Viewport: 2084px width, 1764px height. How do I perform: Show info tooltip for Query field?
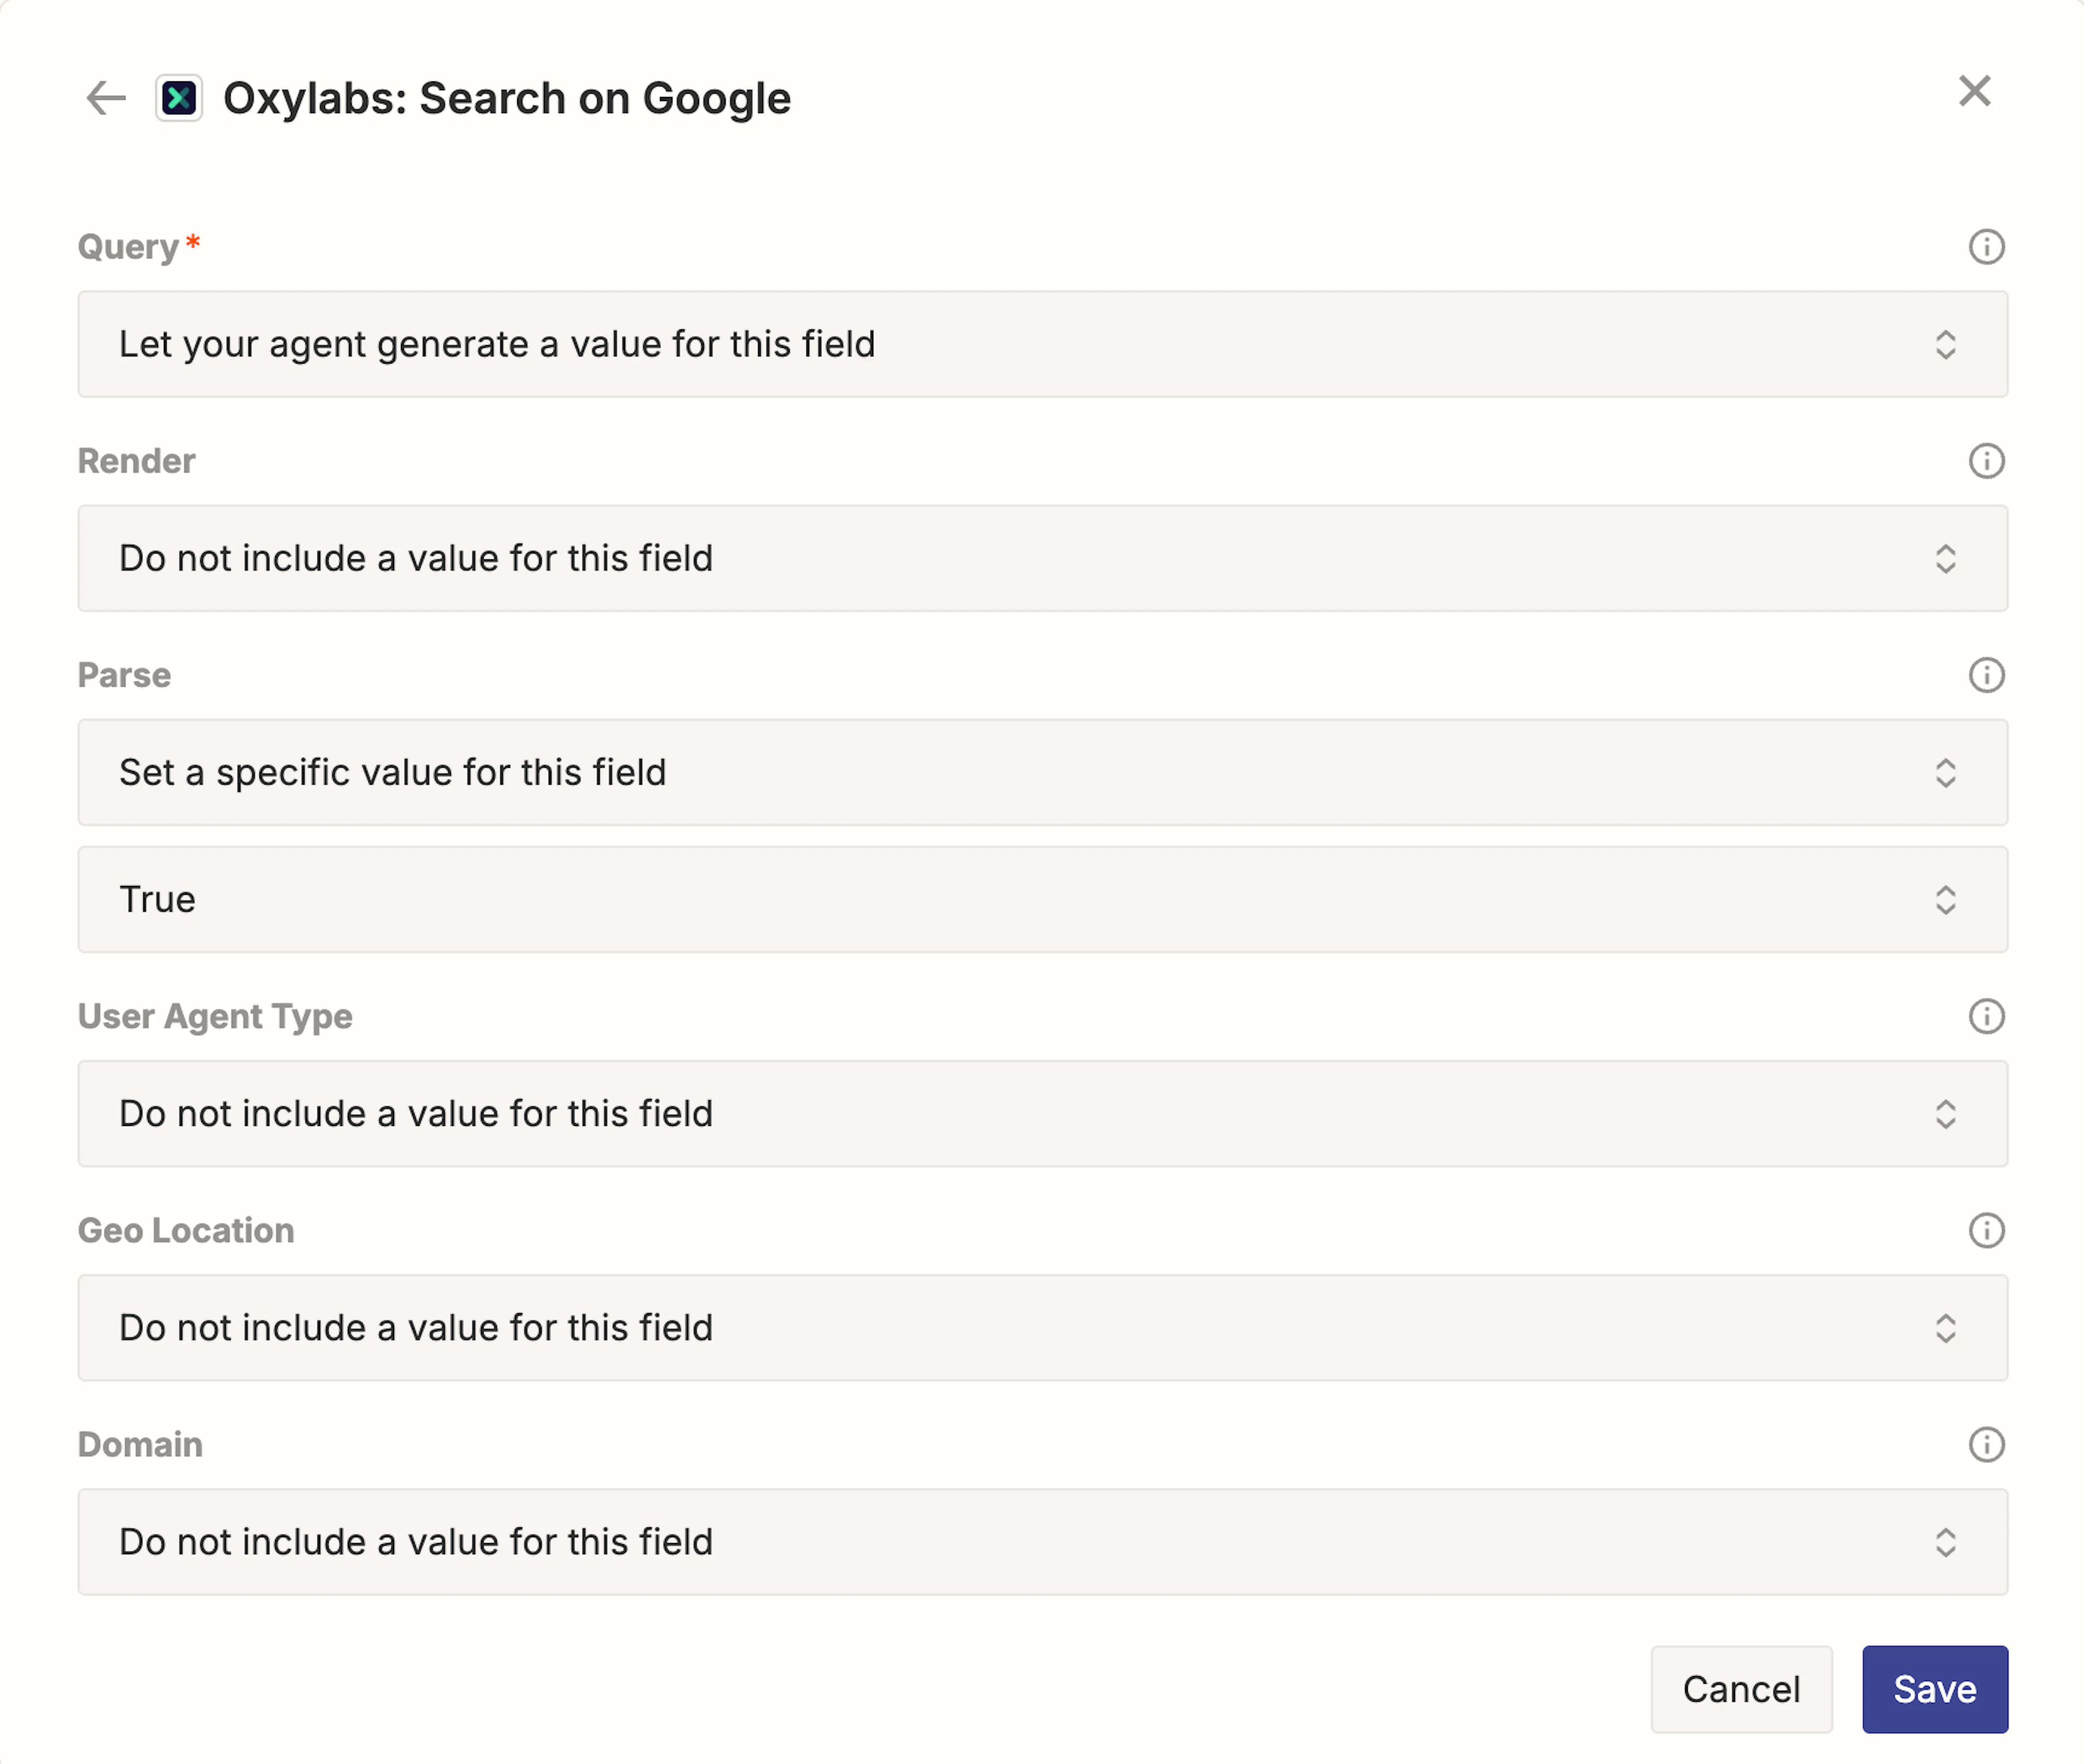click(x=1986, y=247)
